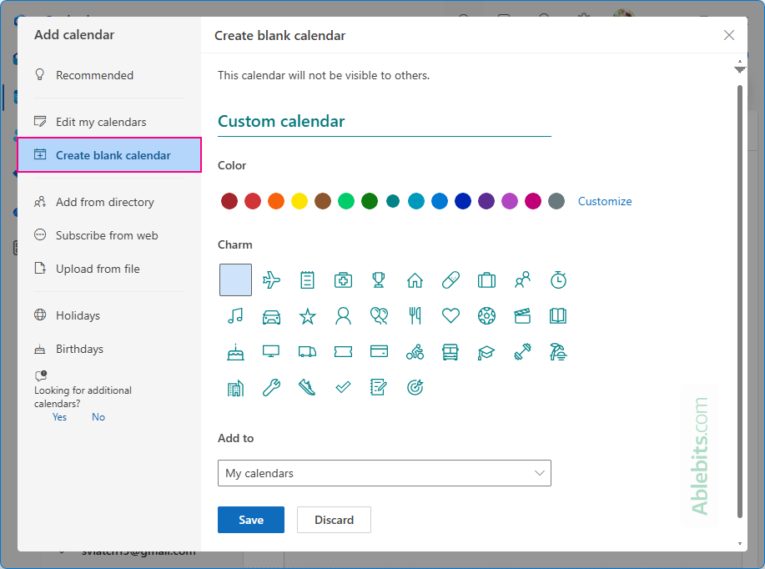Answer Yes to additional calendars
Viewport: 765px width, 569px height.
click(x=59, y=417)
